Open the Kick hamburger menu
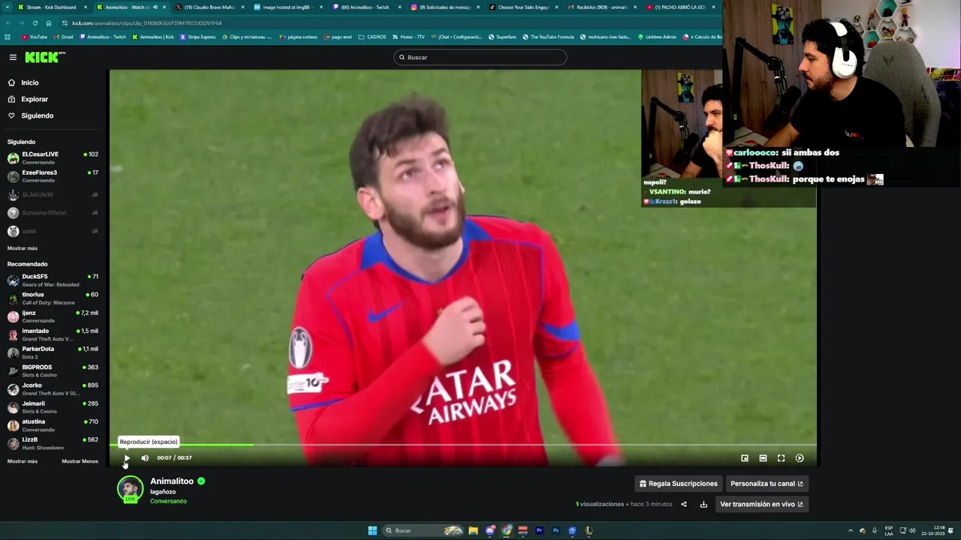The height and width of the screenshot is (540, 961). tap(13, 57)
